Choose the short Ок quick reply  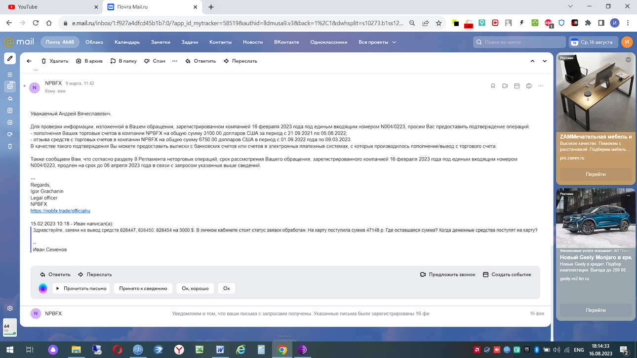point(227,288)
